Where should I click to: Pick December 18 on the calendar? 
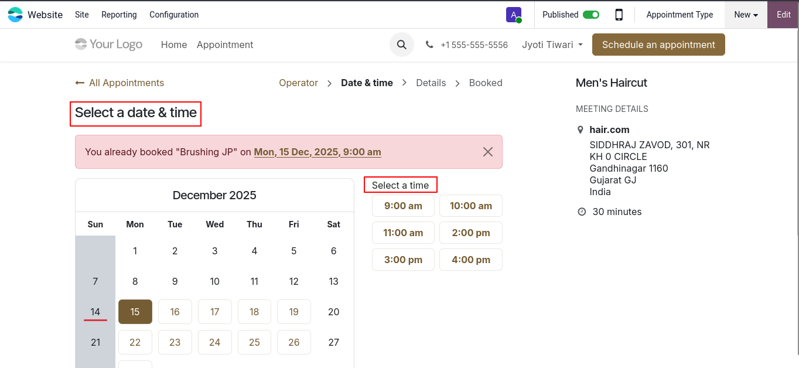click(x=254, y=312)
